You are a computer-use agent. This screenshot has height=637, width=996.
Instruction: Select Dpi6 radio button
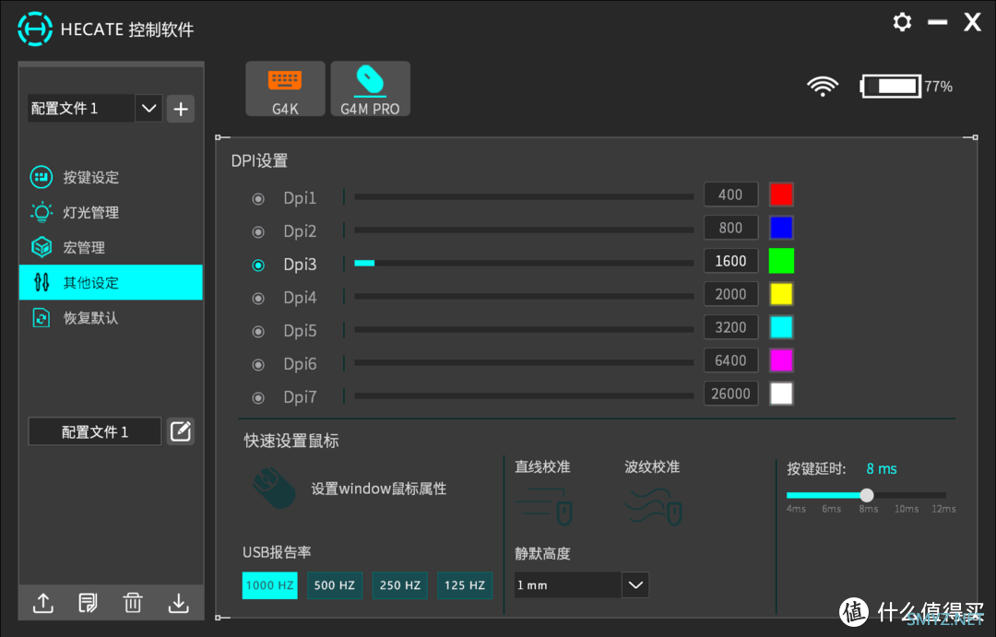click(x=258, y=364)
